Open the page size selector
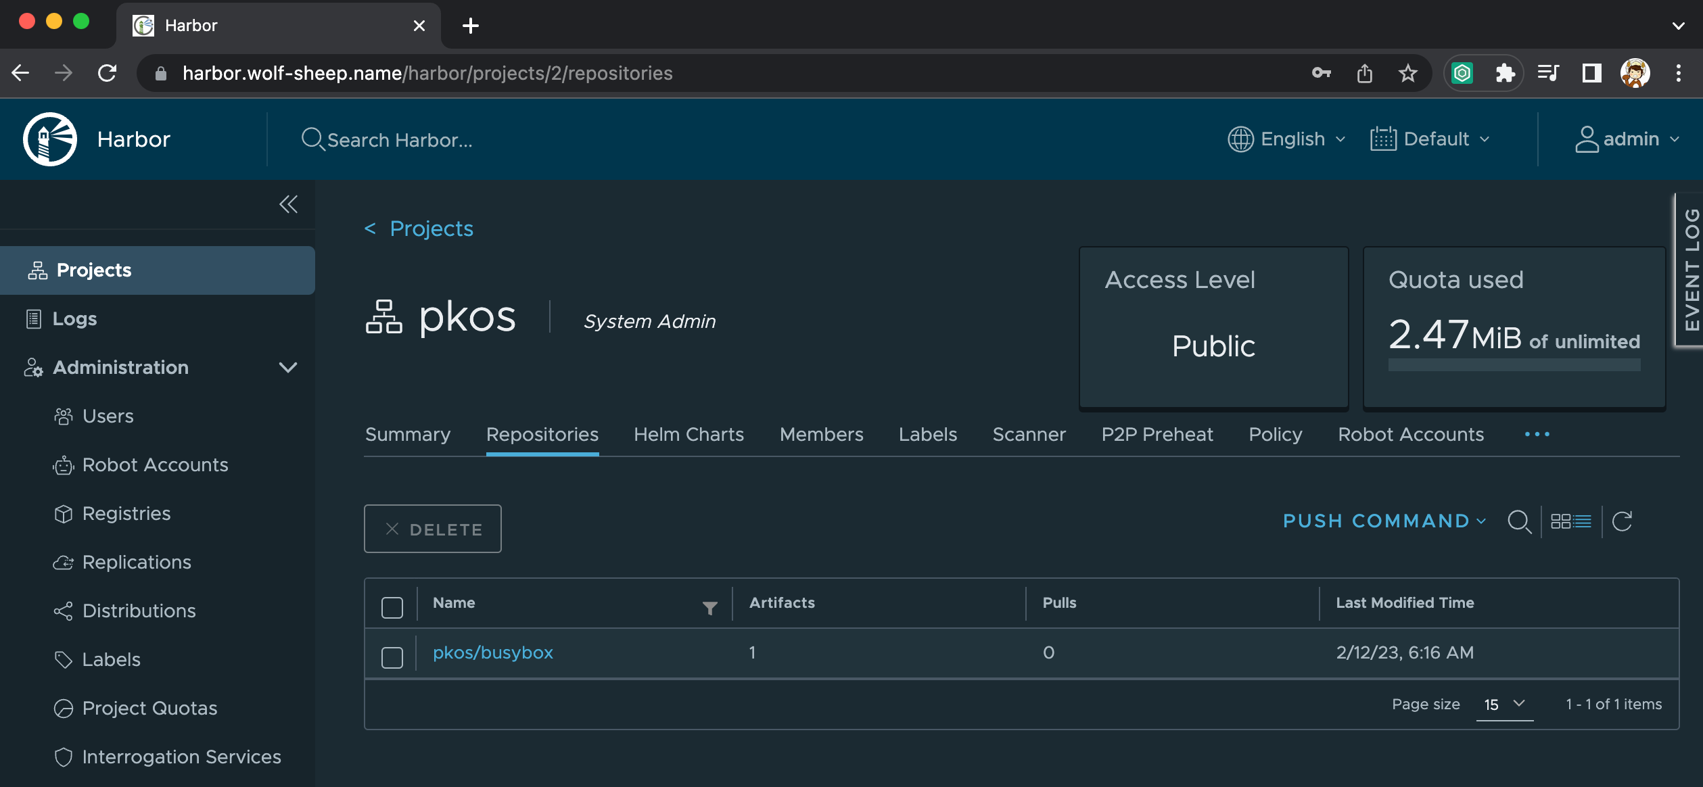Screen dimensions: 1703x787 click(1504, 704)
